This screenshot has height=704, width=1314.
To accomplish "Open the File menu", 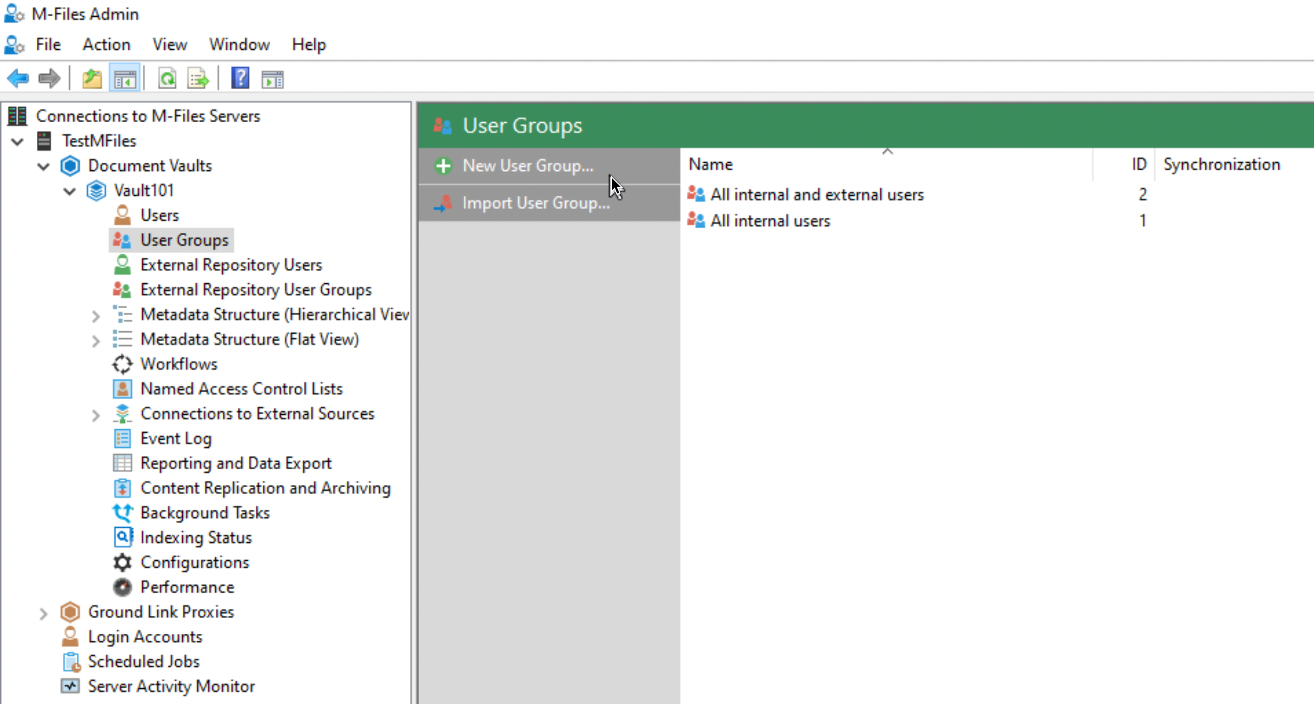I will [x=48, y=44].
